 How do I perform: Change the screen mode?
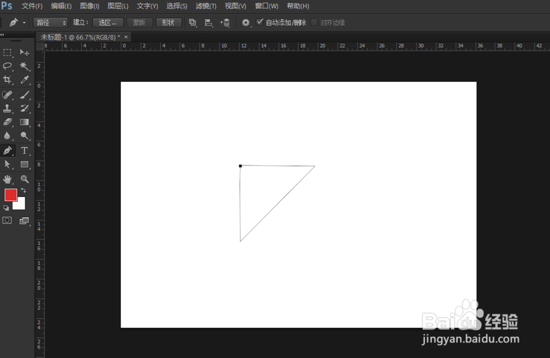(x=24, y=221)
